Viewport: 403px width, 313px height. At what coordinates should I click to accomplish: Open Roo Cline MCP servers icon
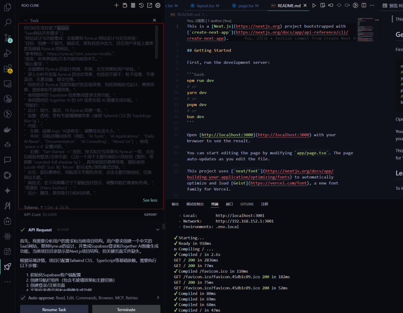pyautogui.click(x=133, y=5)
